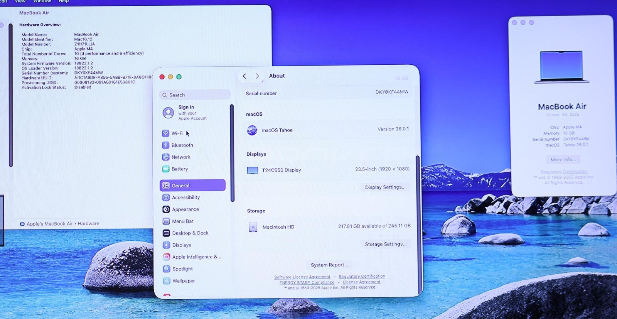Open the Window menu in menu bar
Screen dimensions: 617x319
click(x=42, y=2)
